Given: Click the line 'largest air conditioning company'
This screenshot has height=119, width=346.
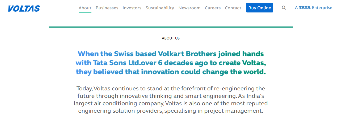Looking at the screenshot, I should pos(171,103).
